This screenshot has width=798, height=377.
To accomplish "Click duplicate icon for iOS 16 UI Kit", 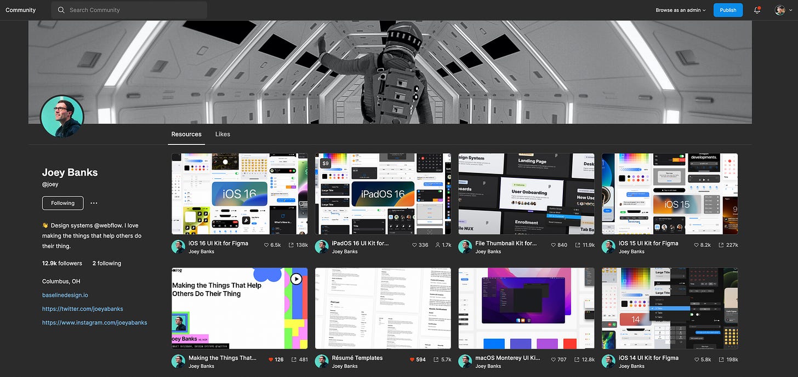I will coord(290,245).
